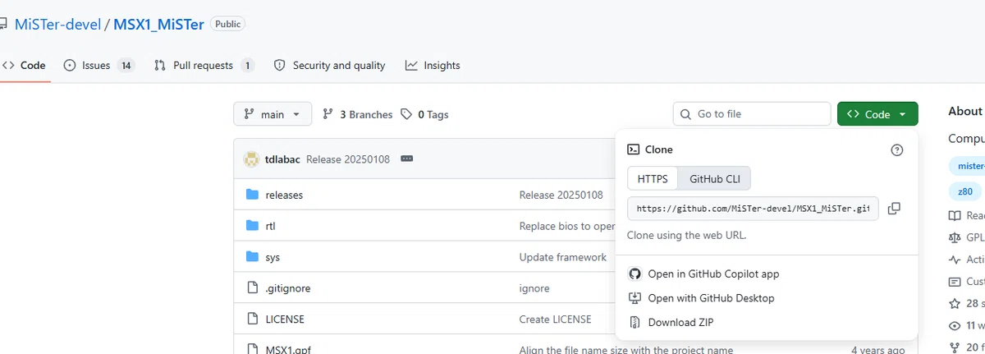Click the z80 topic tag
The height and width of the screenshot is (354, 985).
(965, 191)
